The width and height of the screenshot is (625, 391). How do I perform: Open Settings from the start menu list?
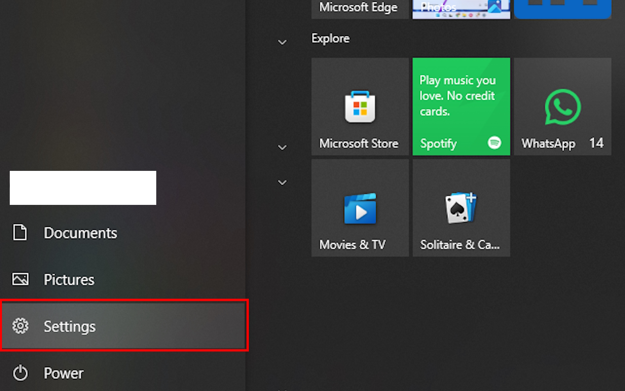[x=124, y=326]
